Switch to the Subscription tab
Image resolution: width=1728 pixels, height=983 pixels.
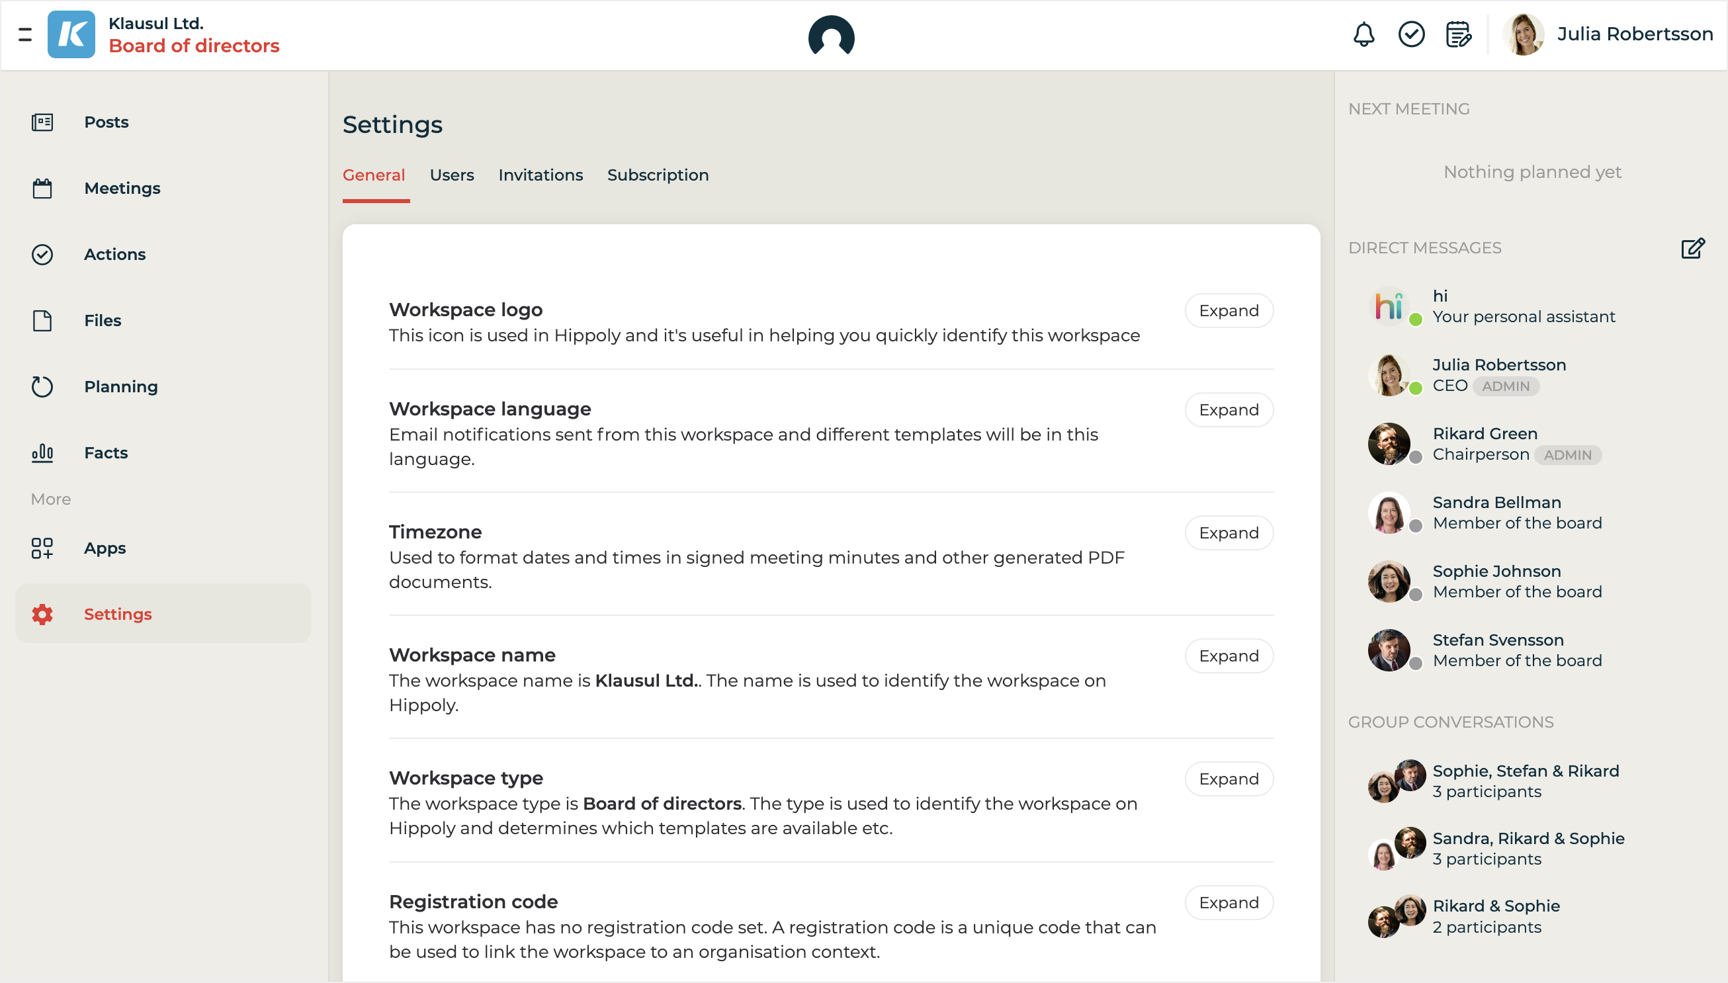[x=658, y=175]
